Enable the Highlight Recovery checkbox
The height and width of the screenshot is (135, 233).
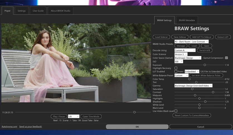(176, 68)
